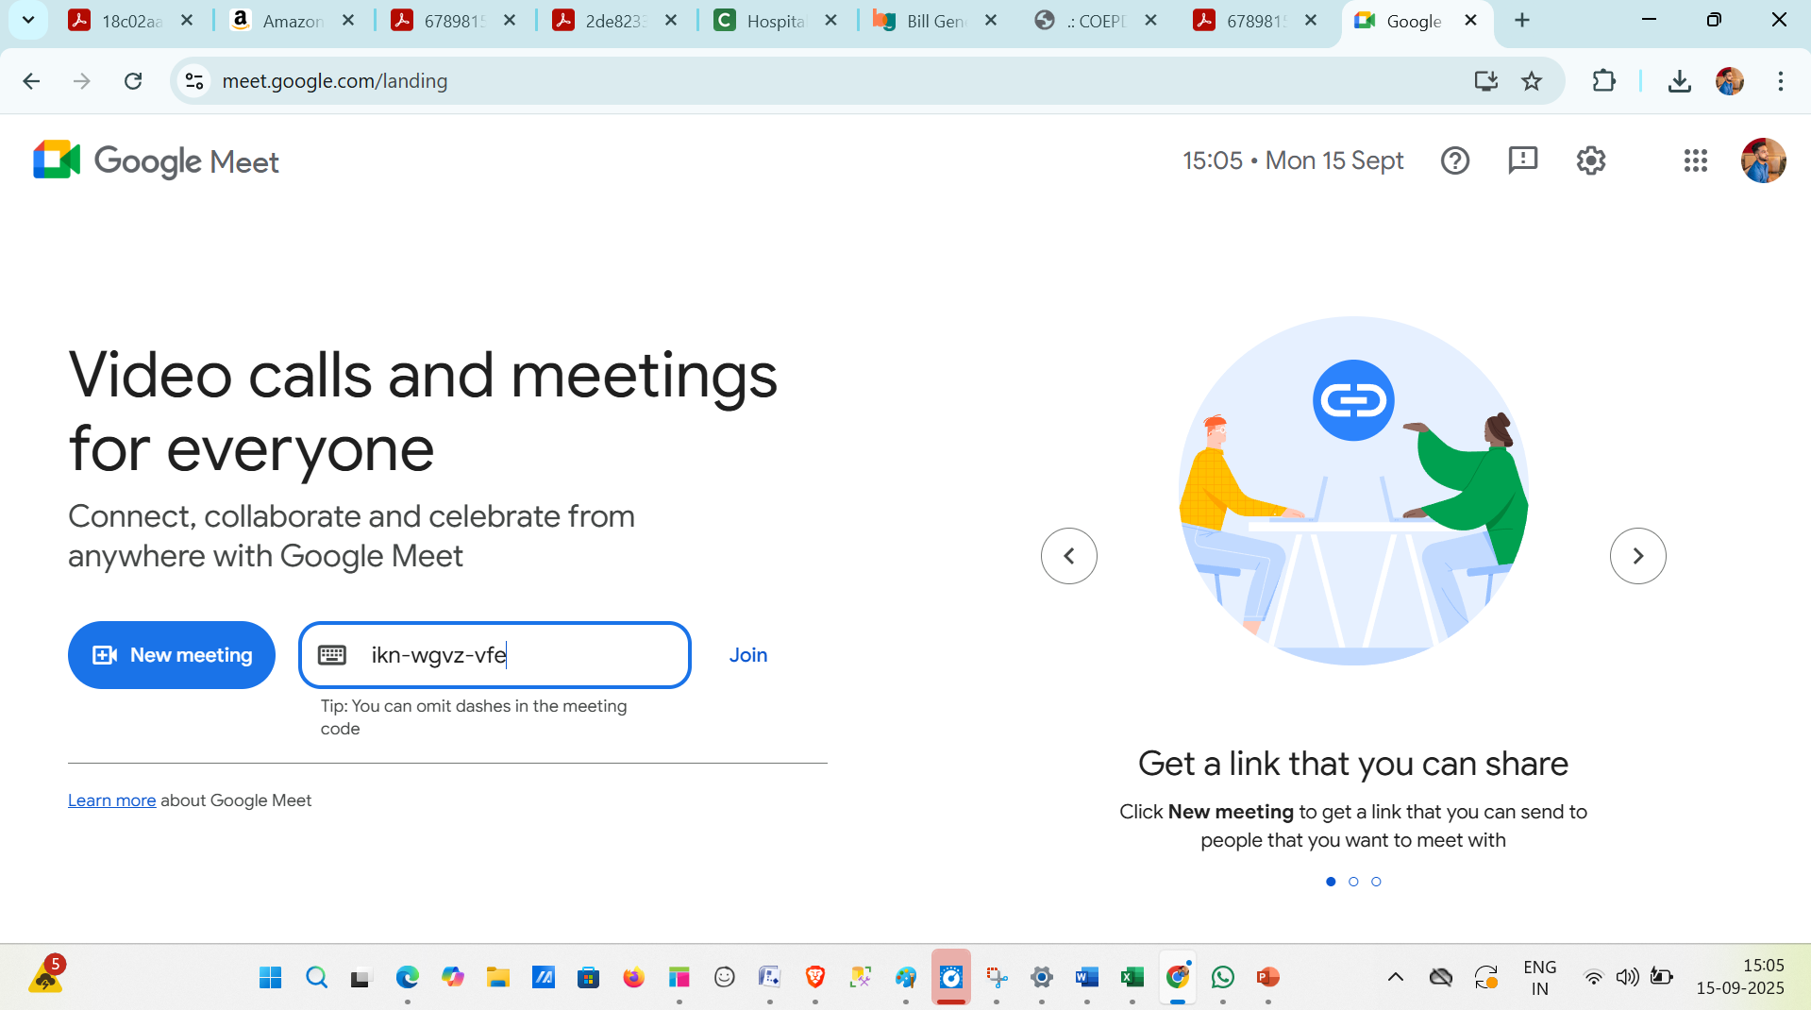Expand the tab search dropdown arrow

pos(28,20)
